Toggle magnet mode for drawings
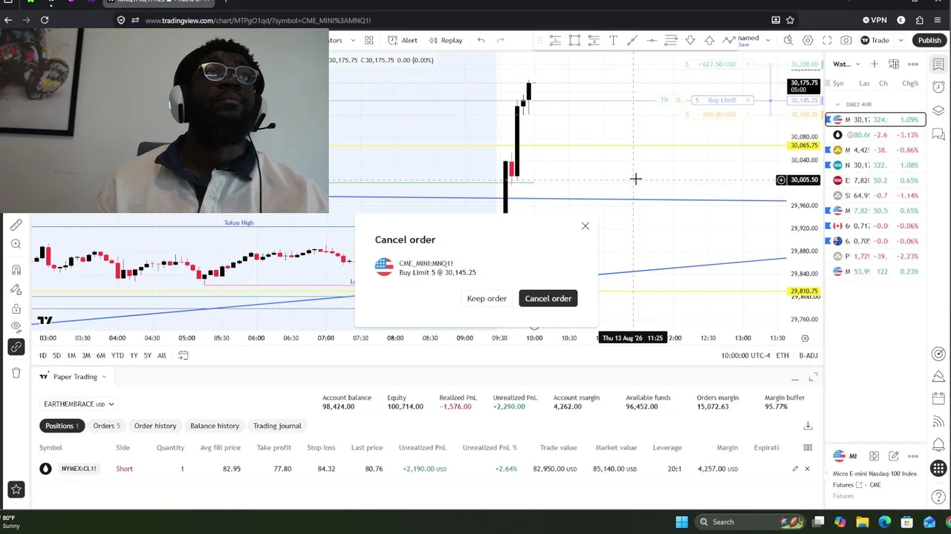Image resolution: width=951 pixels, height=534 pixels. tap(16, 270)
